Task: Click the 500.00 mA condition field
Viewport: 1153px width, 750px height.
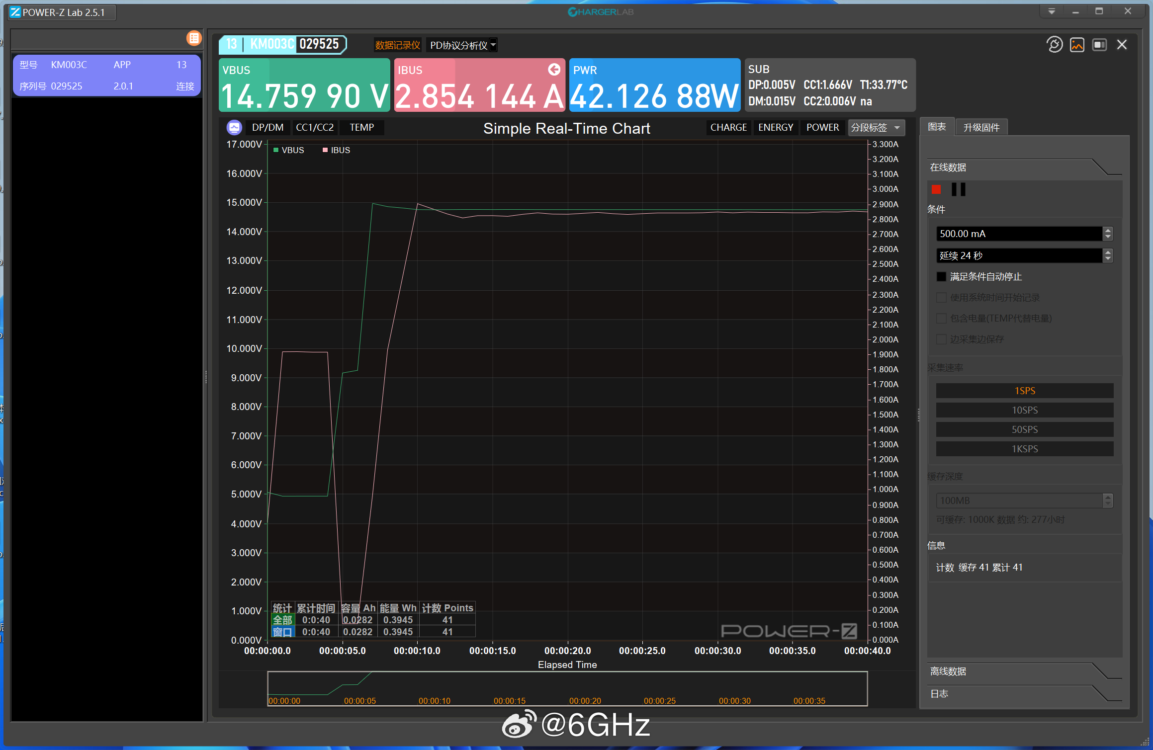Action: 1019,234
